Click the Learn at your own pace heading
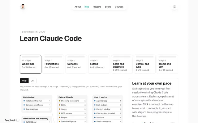Viewport: 198px width, 123px height. [x=152, y=83]
